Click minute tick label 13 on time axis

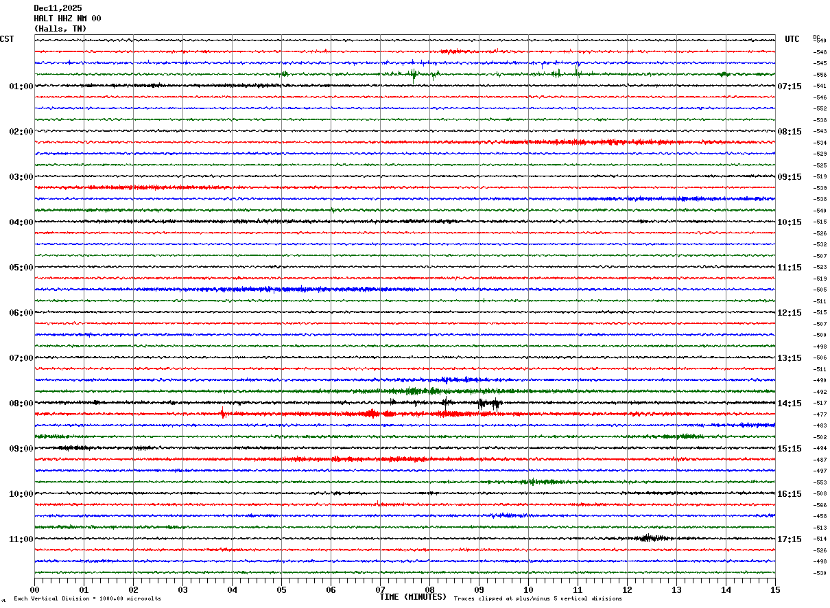point(676,589)
